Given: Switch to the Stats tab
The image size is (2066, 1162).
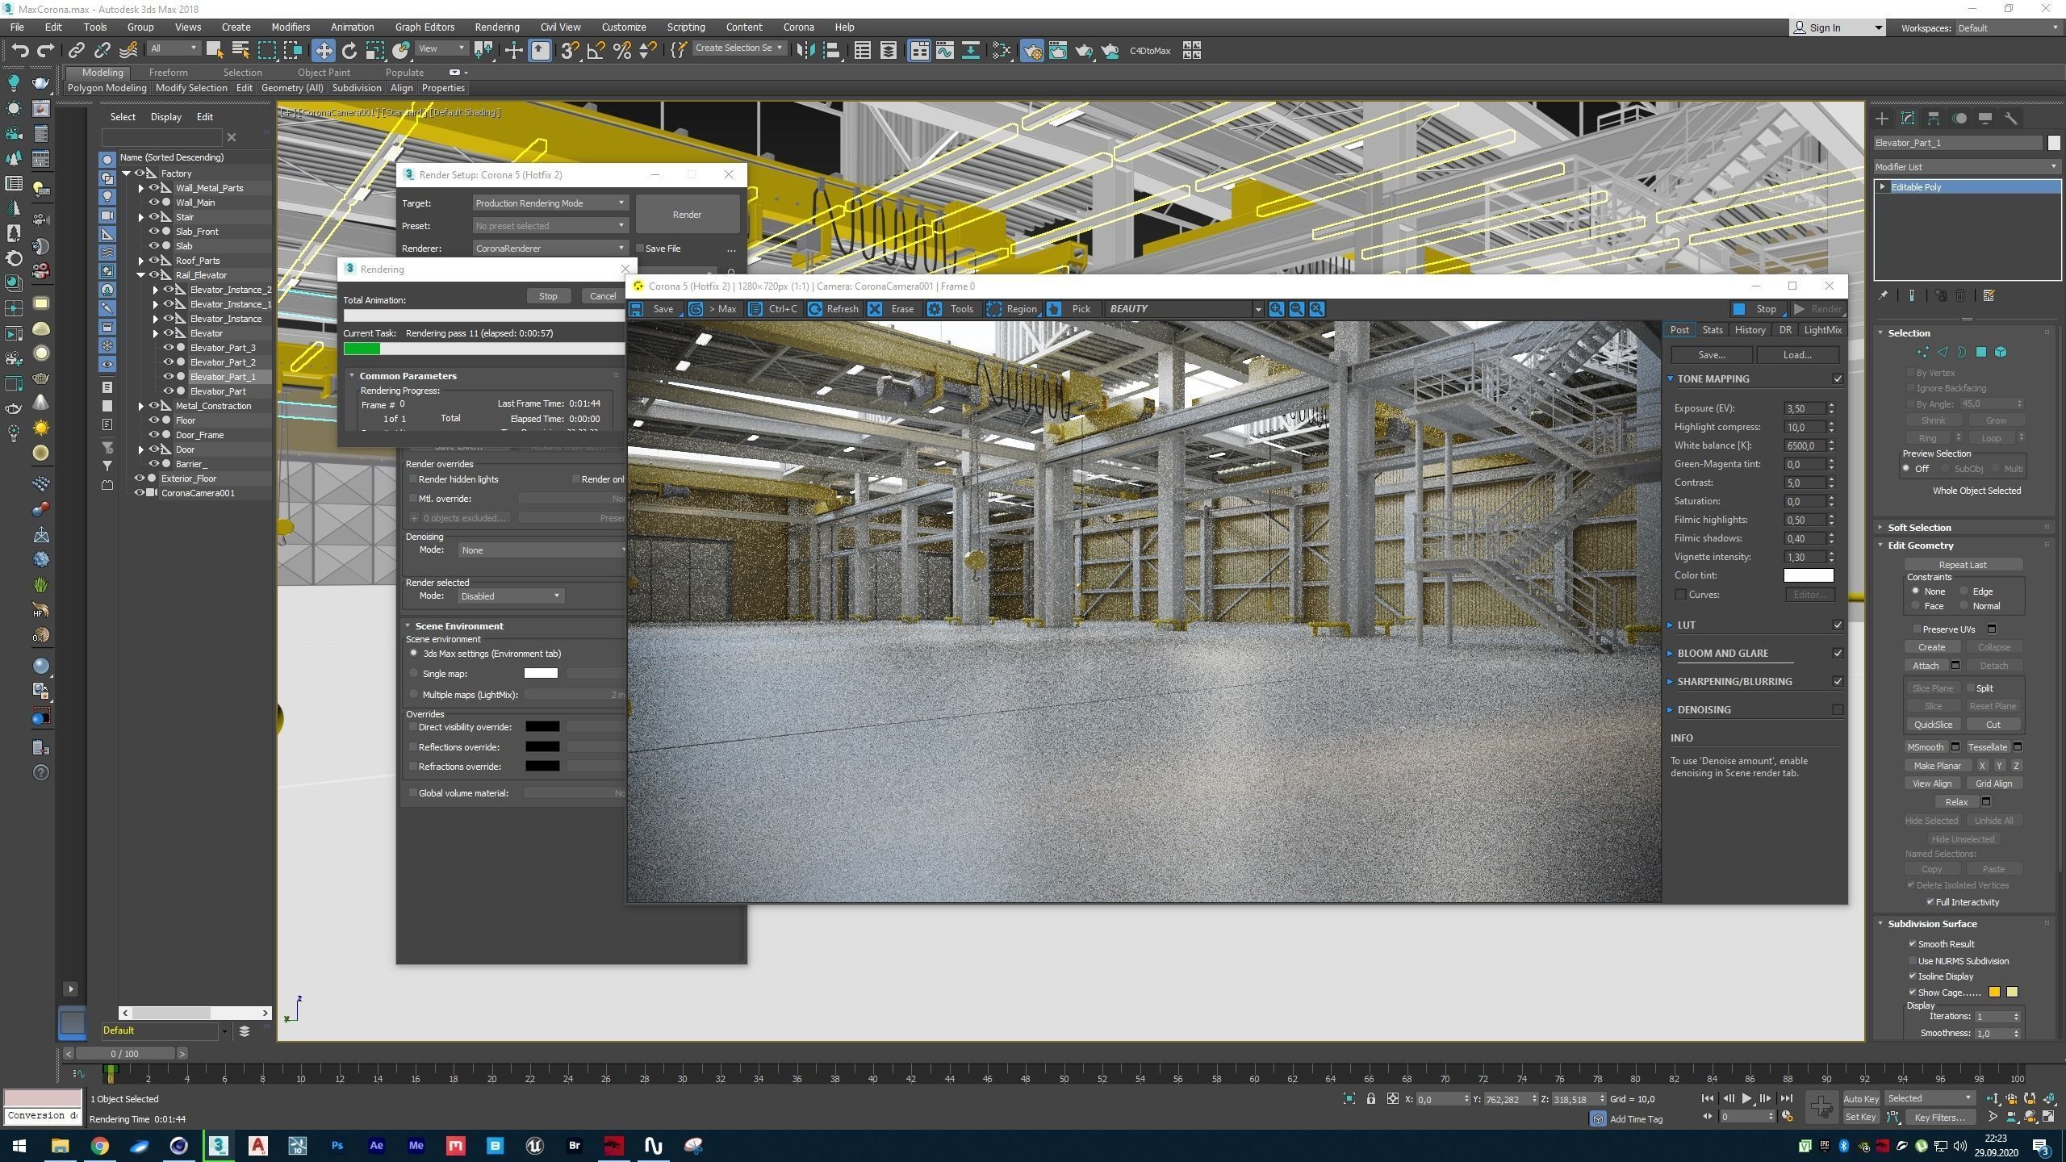Looking at the screenshot, I should [1712, 330].
